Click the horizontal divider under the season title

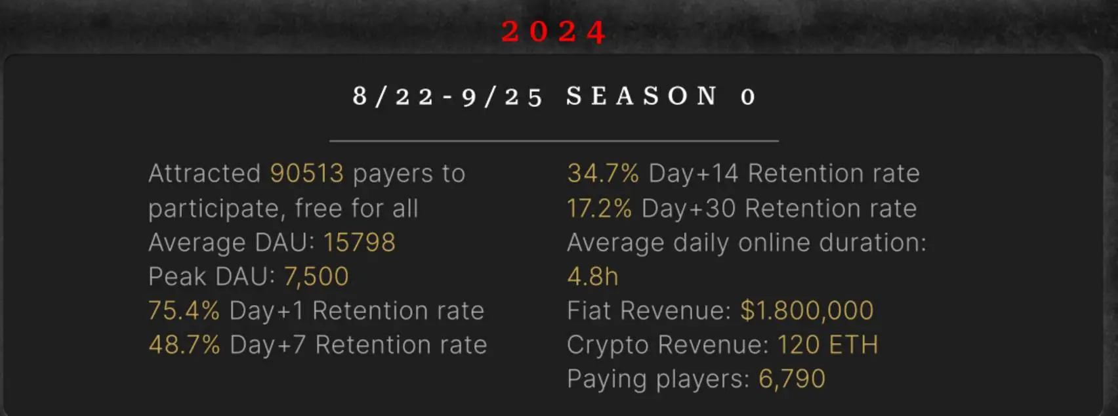click(x=554, y=140)
